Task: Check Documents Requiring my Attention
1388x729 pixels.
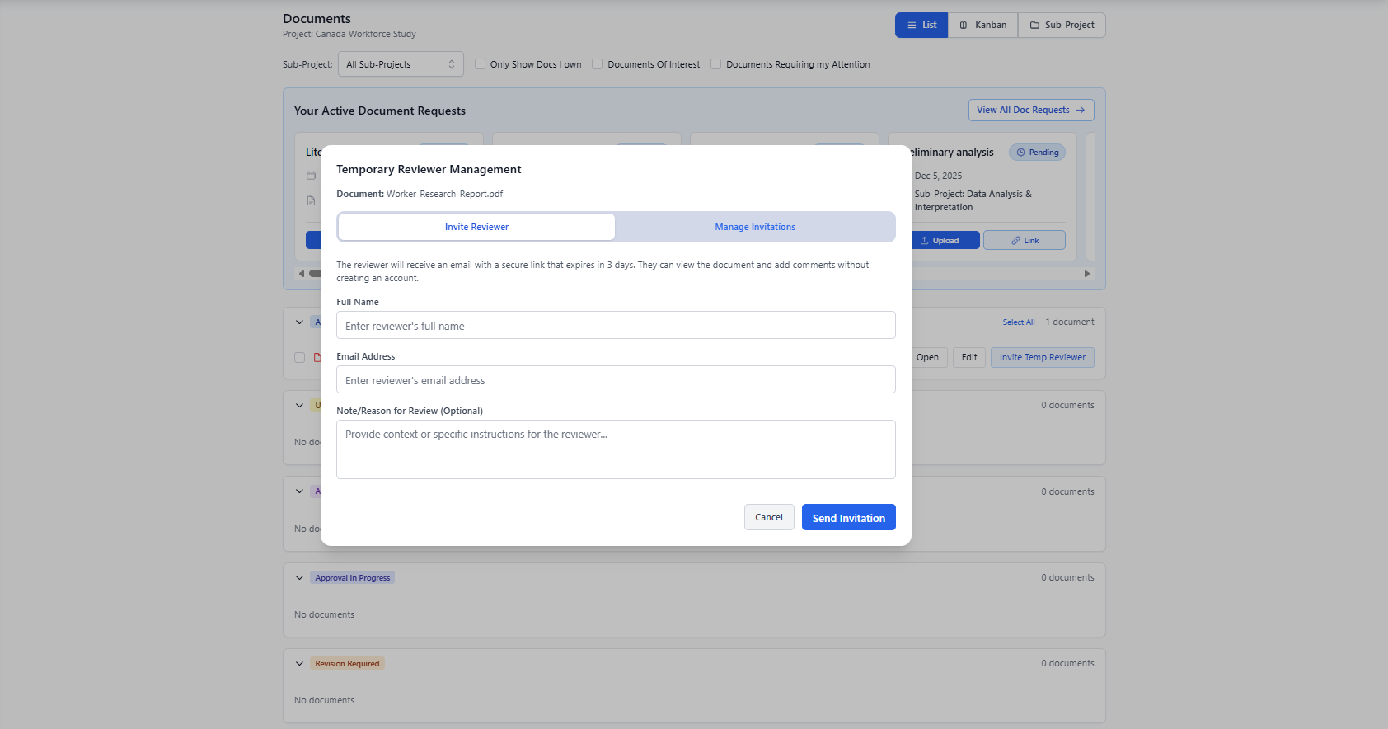Action: 716,64
